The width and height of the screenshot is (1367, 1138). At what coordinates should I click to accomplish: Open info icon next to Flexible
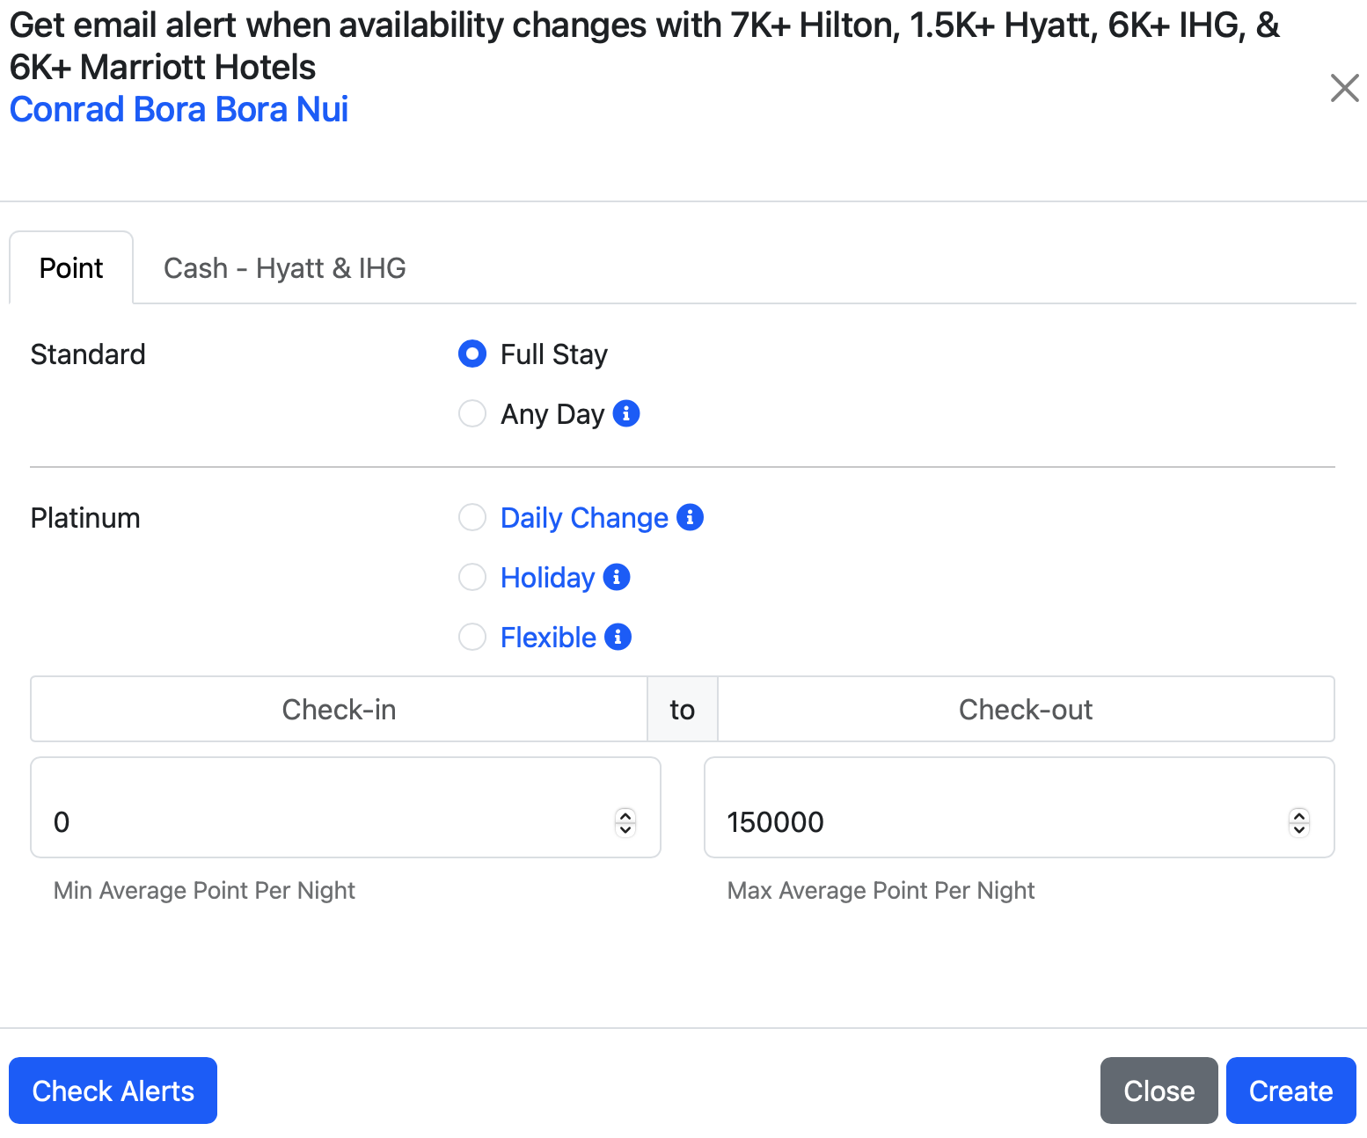tap(618, 637)
